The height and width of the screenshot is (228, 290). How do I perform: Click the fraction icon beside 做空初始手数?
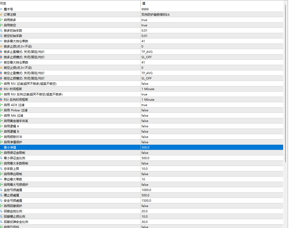click(1, 36)
